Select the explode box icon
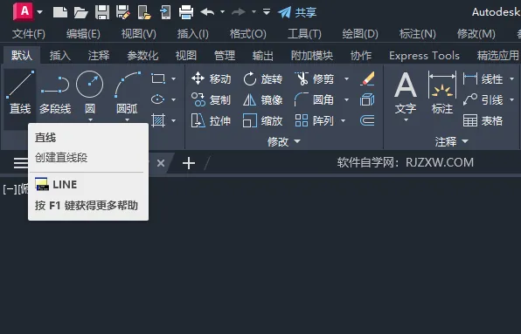 (367, 99)
